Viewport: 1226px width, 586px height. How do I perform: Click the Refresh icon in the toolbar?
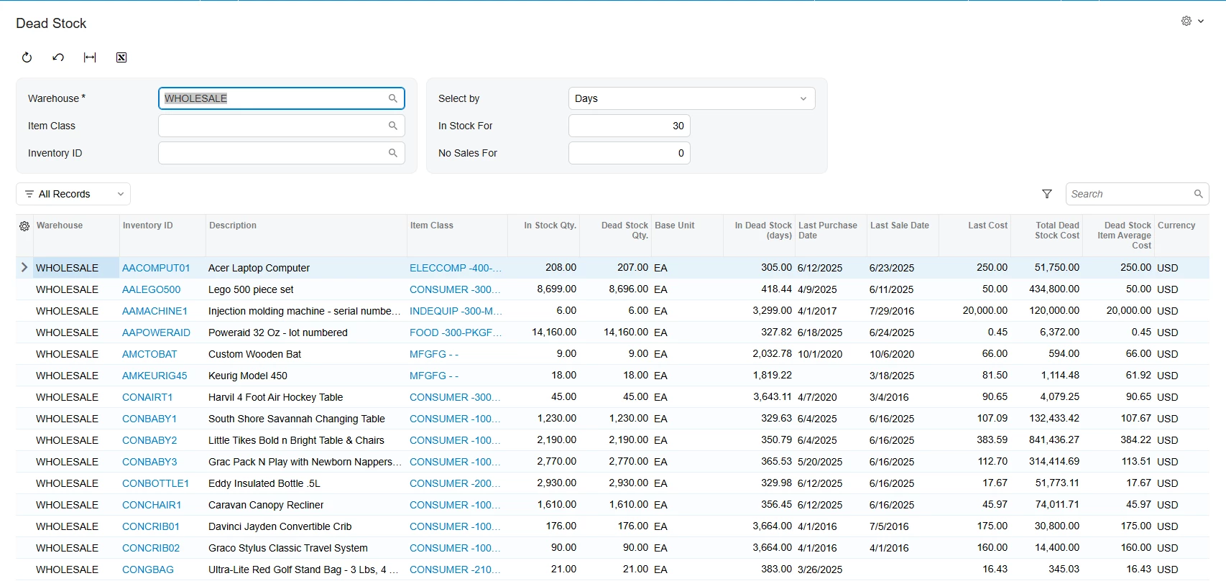pyautogui.click(x=27, y=57)
